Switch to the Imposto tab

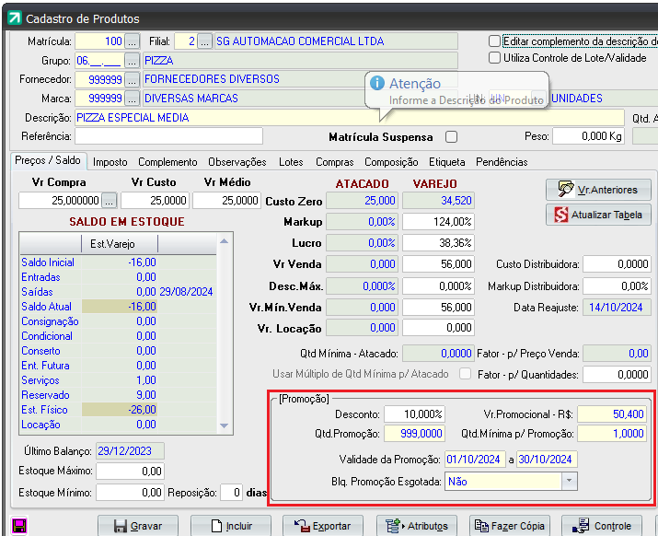coord(110,162)
